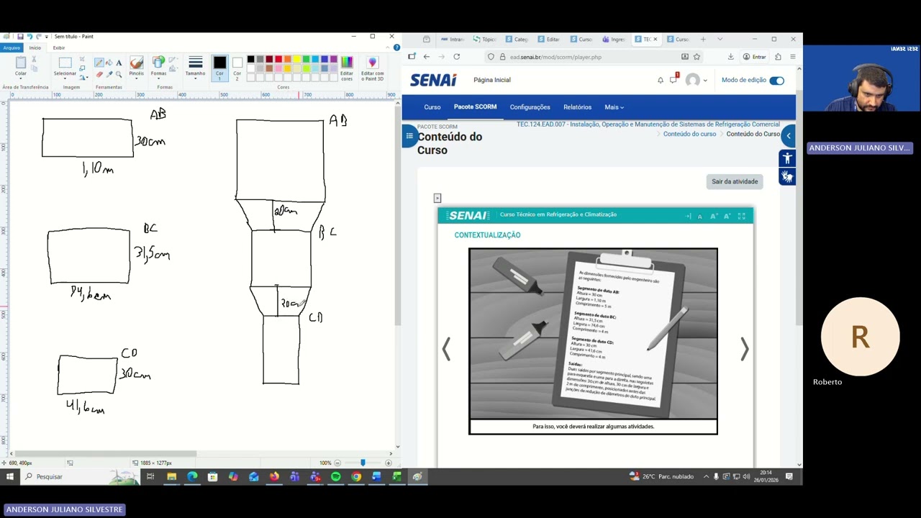Open the Relatórios tab on SENAI navbar
921x518 pixels.
(577, 107)
